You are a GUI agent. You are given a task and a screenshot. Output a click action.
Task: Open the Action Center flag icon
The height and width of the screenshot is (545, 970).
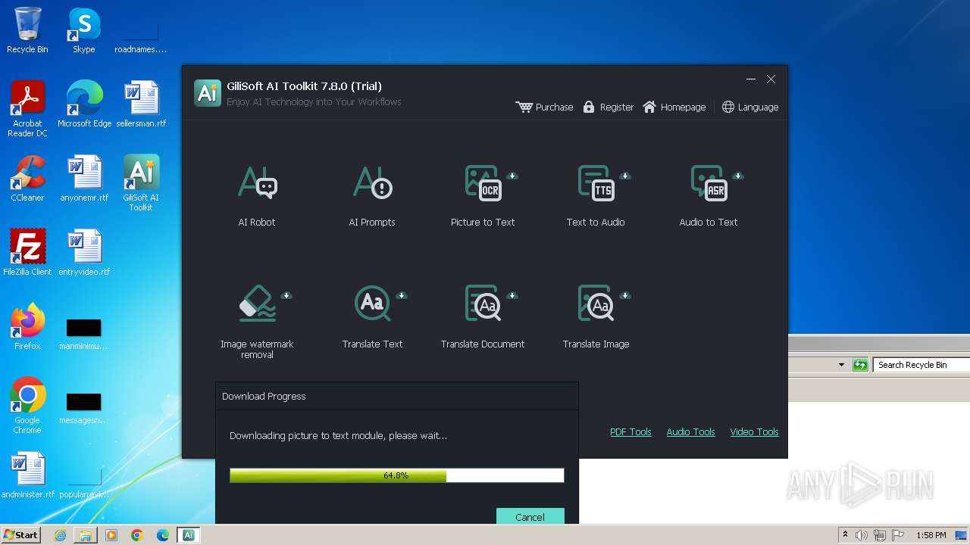click(898, 535)
